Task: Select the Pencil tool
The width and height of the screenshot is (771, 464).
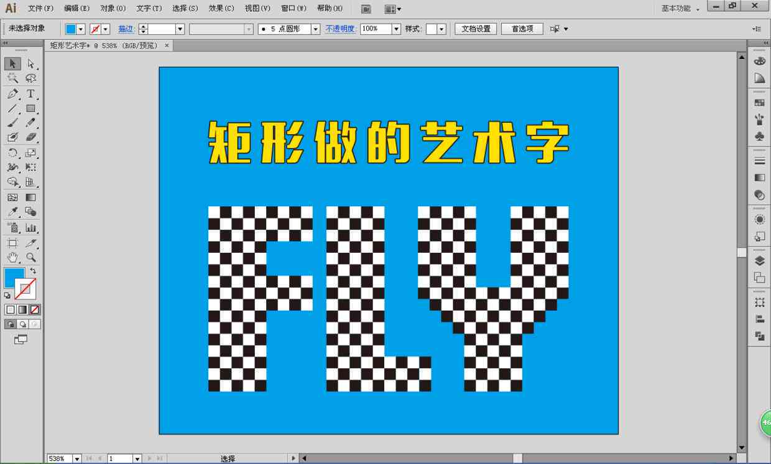Action: 30,122
